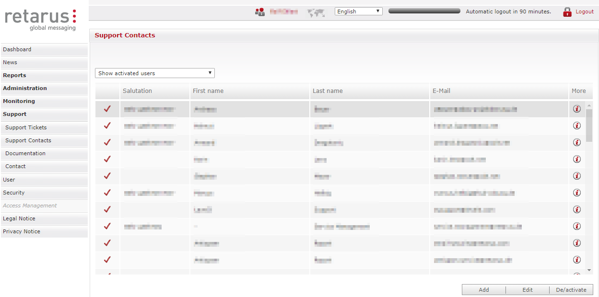This screenshot has width=599, height=297.
Task: Toggle the checkmark in first contact row
Action: click(107, 109)
